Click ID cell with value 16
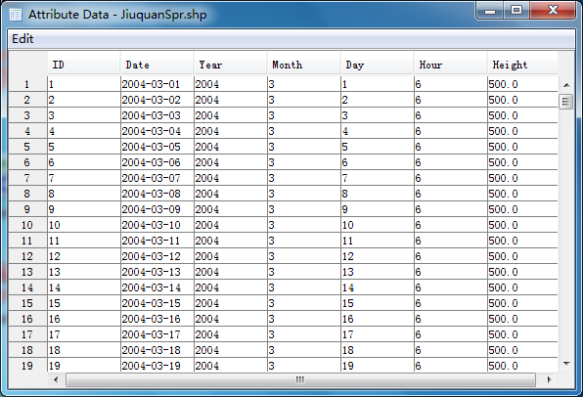 [84, 319]
